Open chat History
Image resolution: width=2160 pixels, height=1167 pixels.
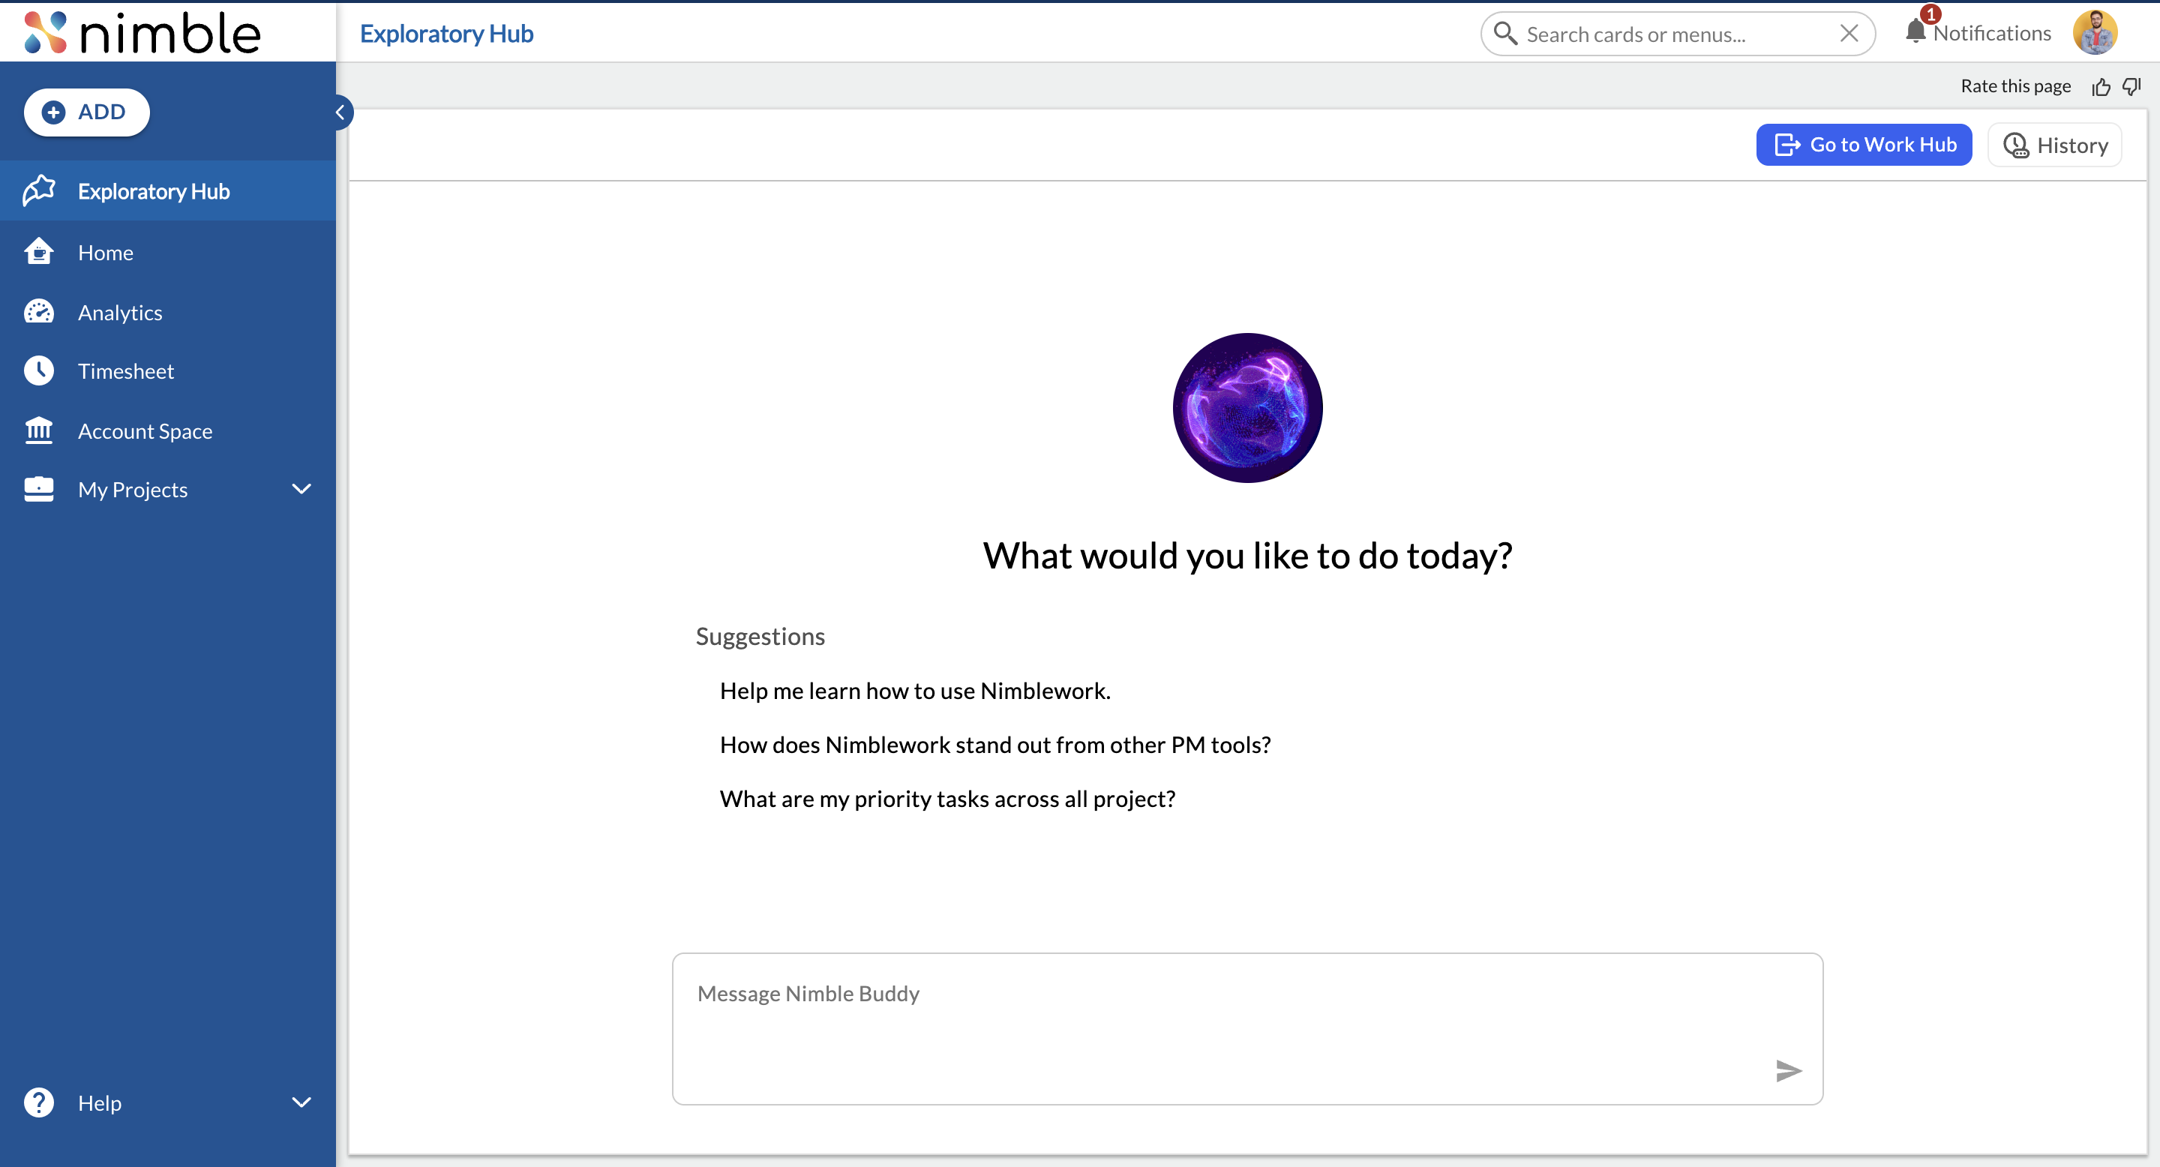coord(2054,144)
